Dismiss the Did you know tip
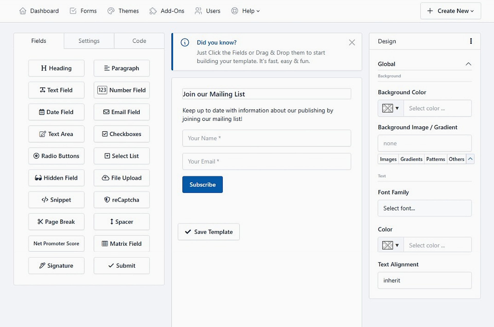Viewport: 494px width, 327px height. 352,42
